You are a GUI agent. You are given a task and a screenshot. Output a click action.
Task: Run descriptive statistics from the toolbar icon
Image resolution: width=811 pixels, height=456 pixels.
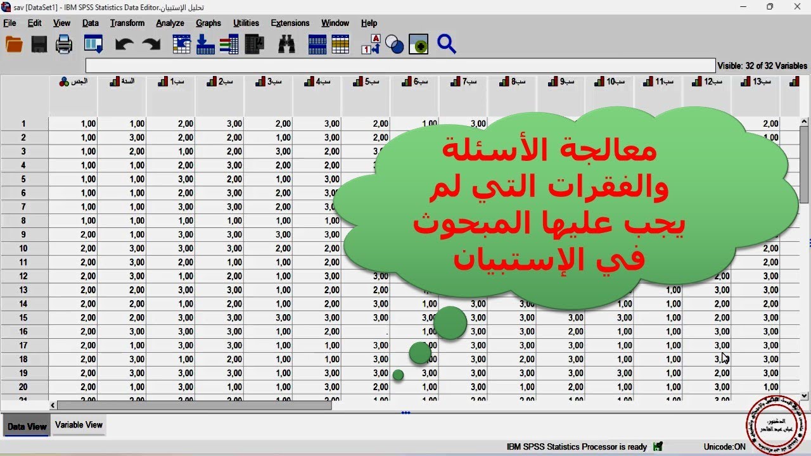pyautogui.click(x=254, y=44)
